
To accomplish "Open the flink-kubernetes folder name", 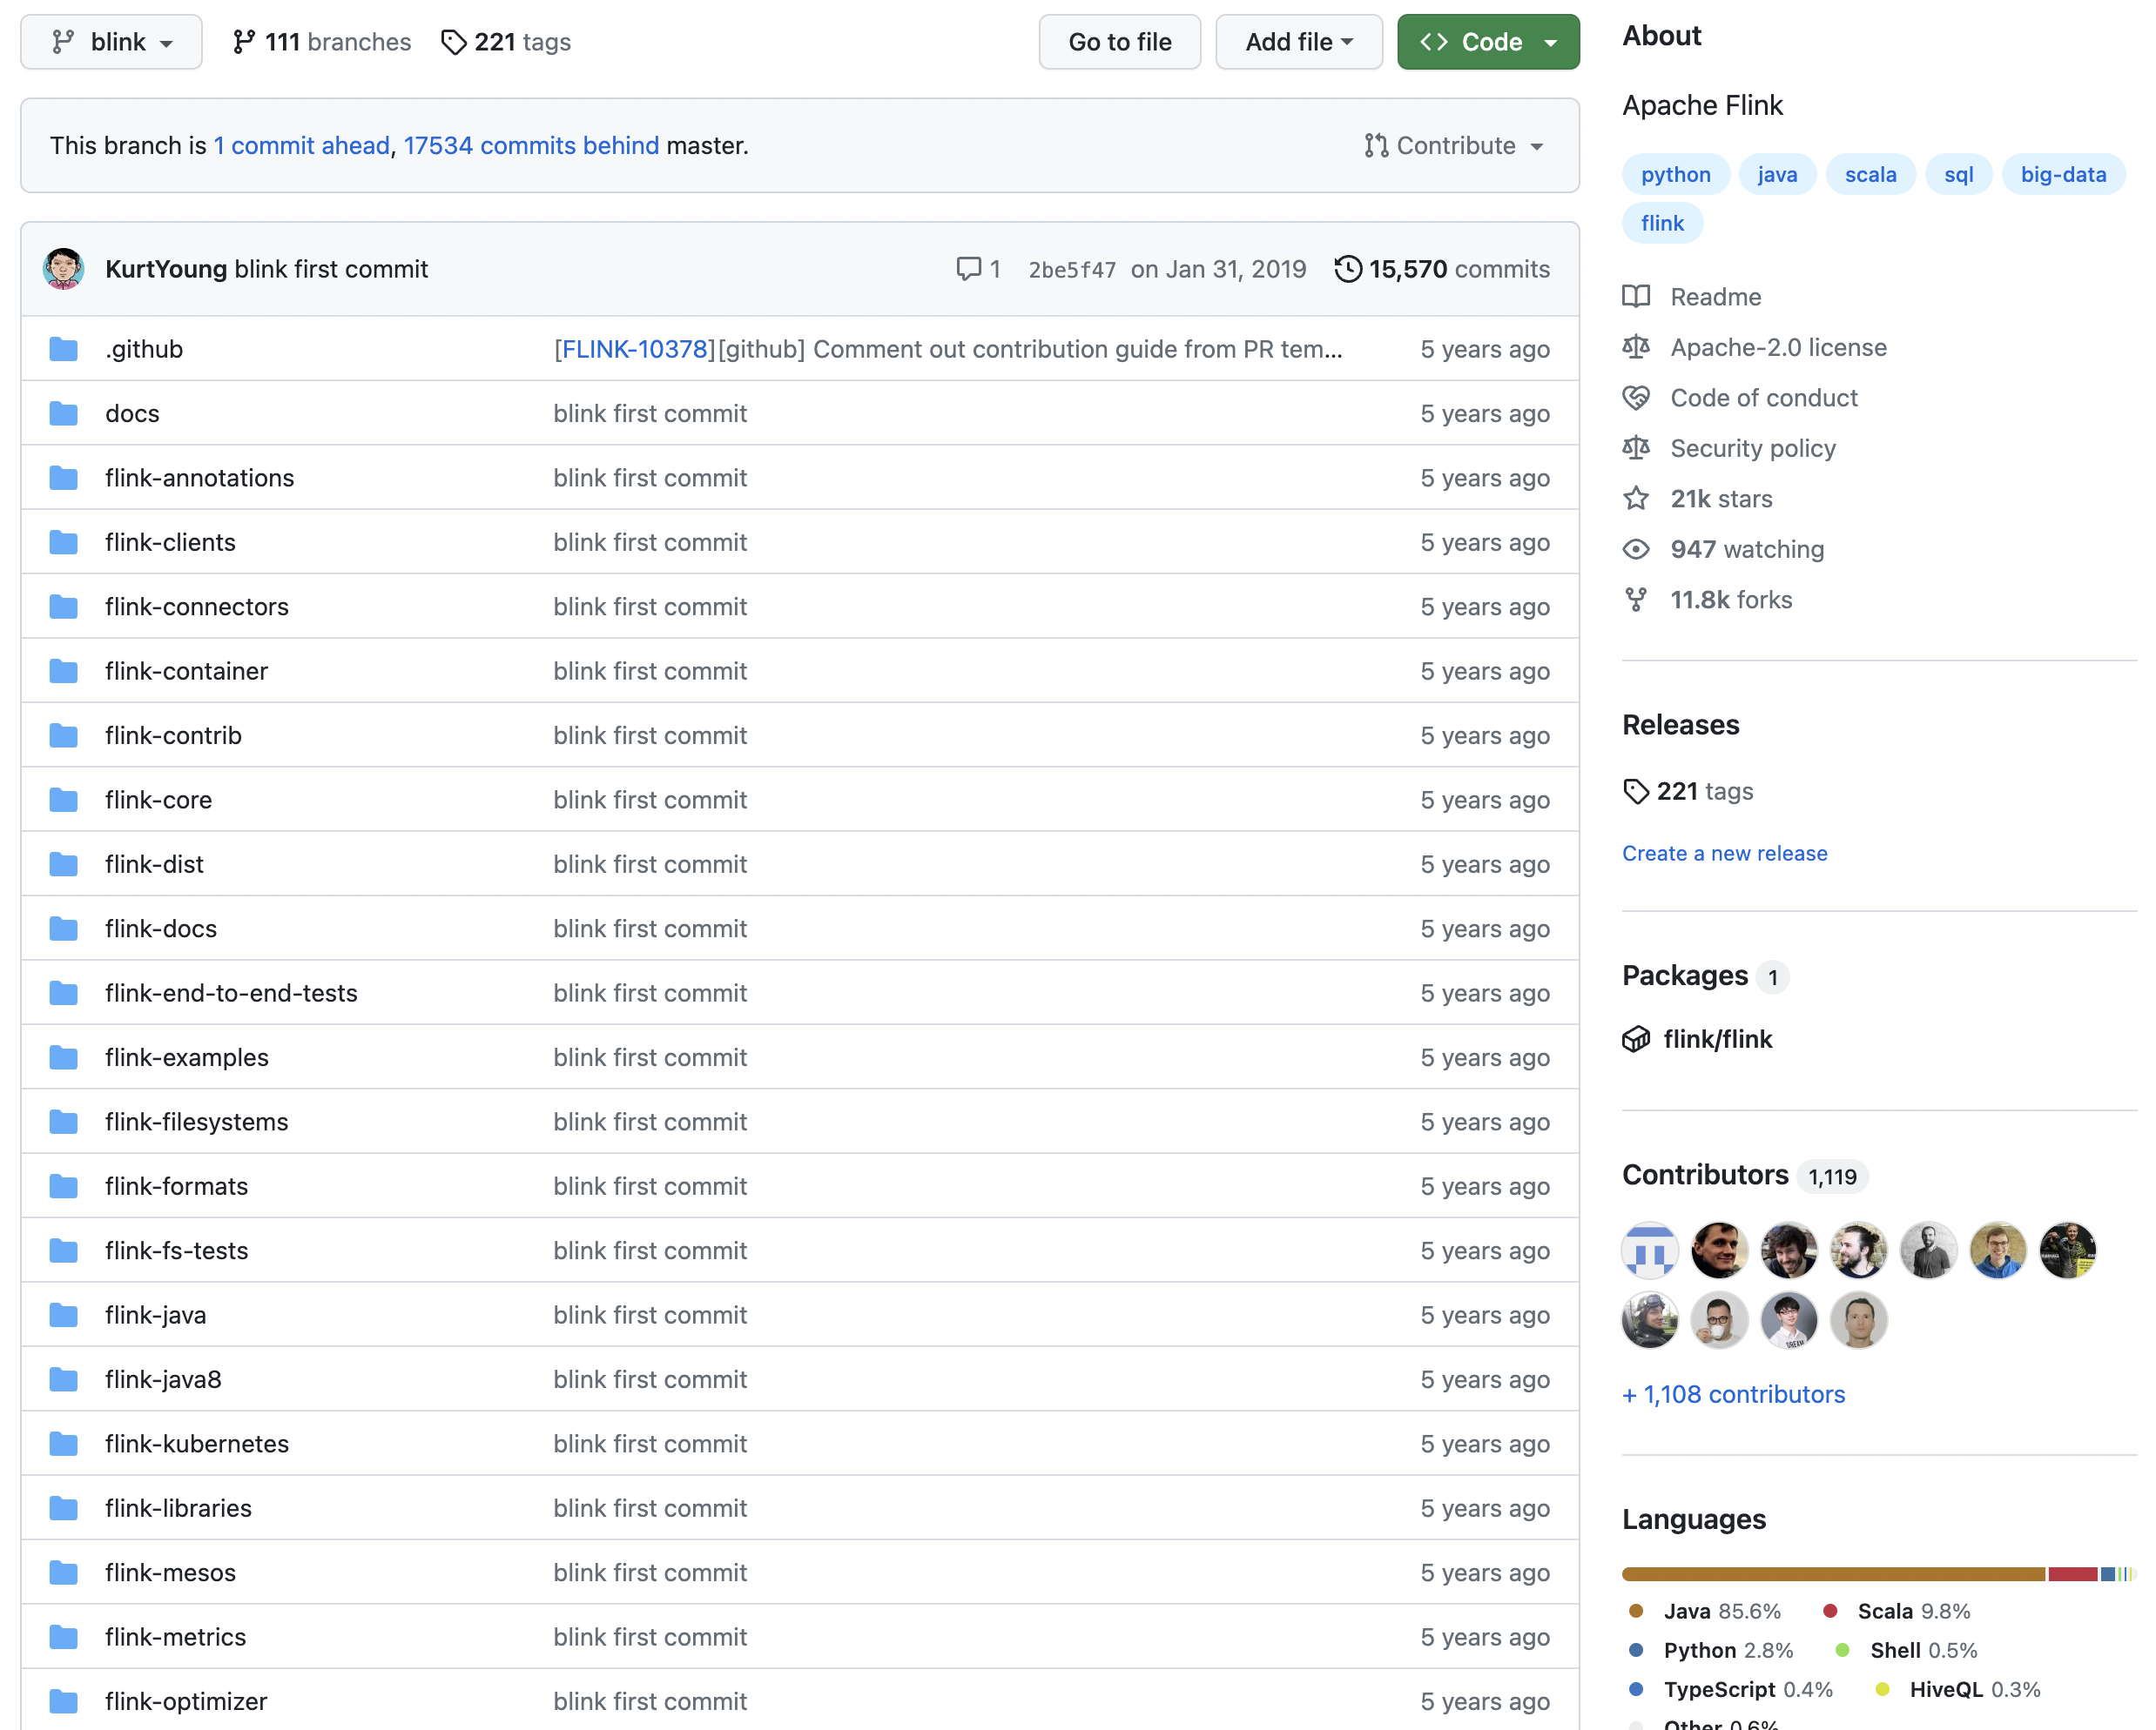I will click(x=197, y=1443).
